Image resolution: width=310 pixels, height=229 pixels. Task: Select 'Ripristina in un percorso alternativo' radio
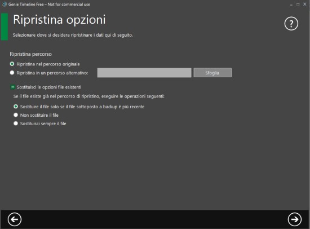(12, 73)
